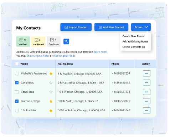This screenshot has width=170, height=137.
Task: Click phone number +14155550132
Action: [x=121, y=83]
